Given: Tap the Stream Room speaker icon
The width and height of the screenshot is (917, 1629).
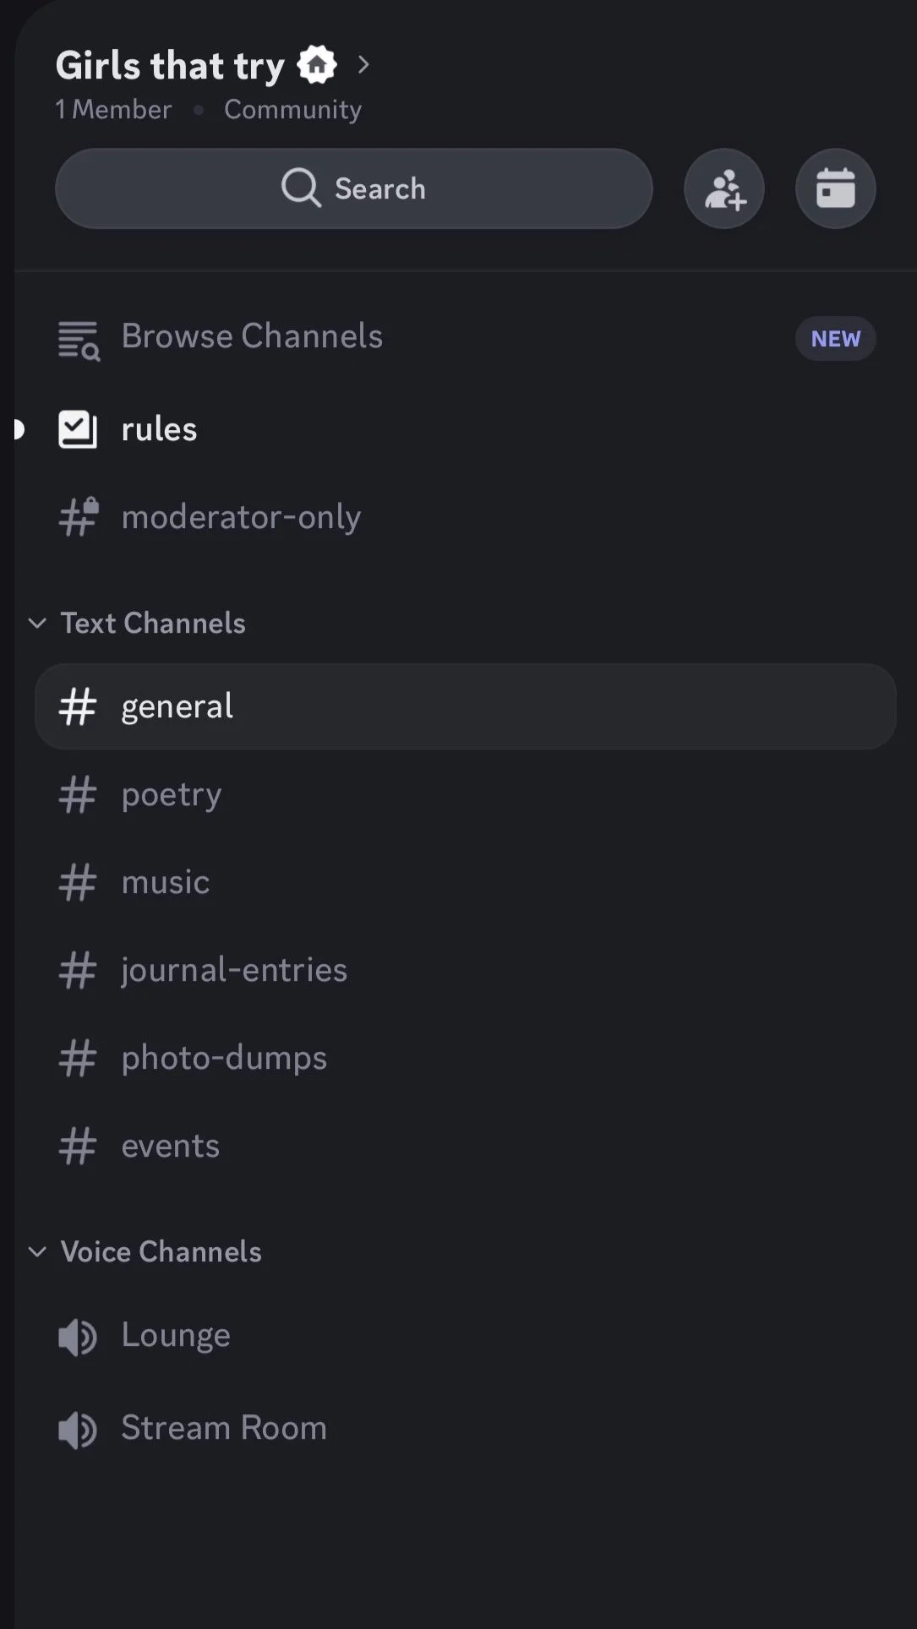Looking at the screenshot, I should (x=78, y=1430).
